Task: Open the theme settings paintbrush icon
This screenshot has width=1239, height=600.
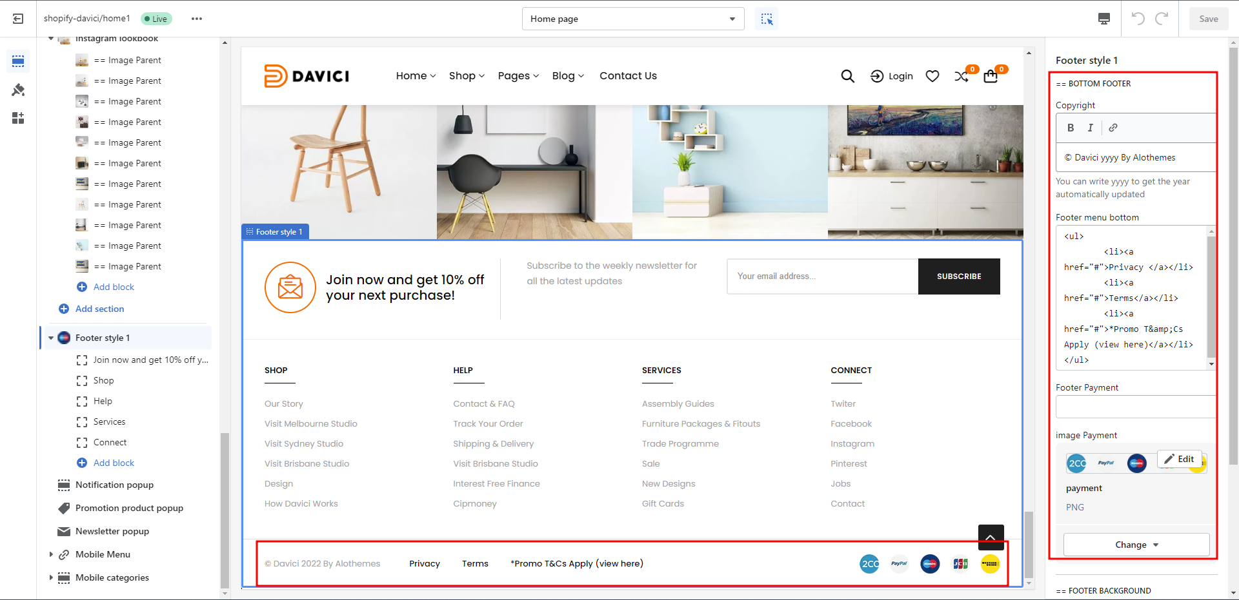Action: point(18,90)
